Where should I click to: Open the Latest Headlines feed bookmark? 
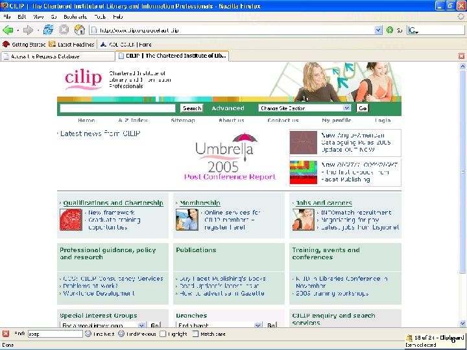(x=72, y=44)
